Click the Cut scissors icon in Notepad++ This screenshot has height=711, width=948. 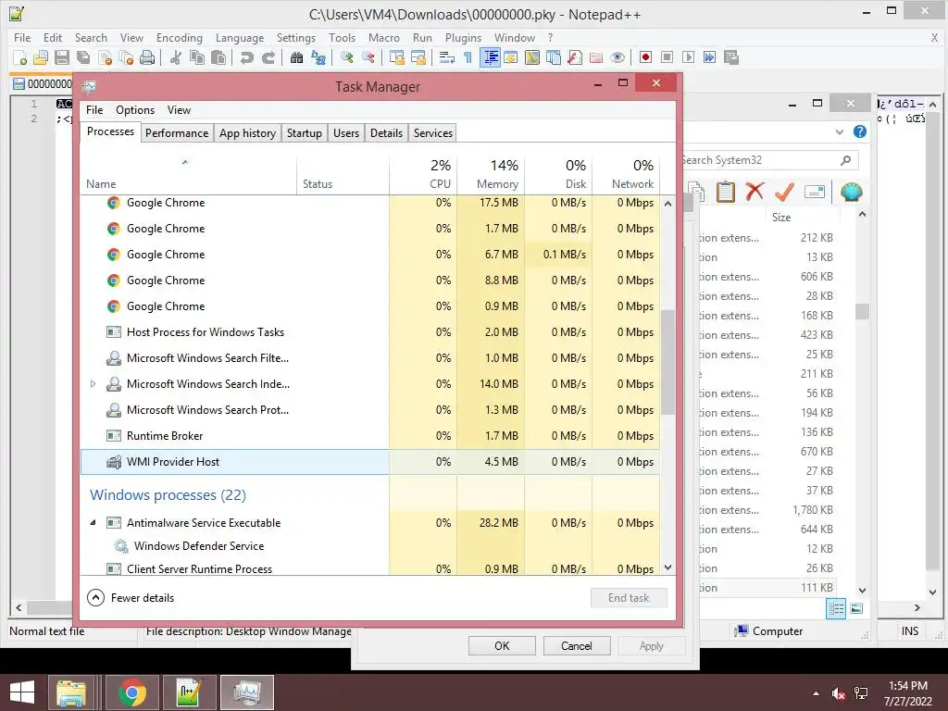click(x=176, y=57)
